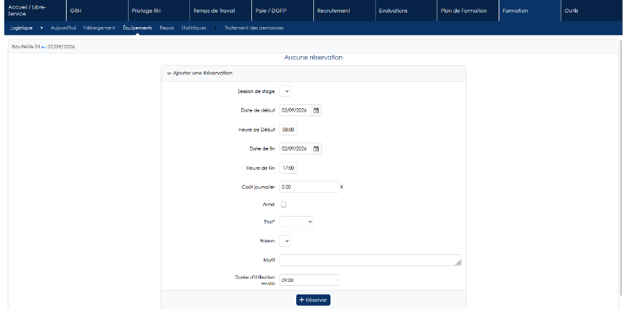
Task: Click the Bouteille 01 breadcrumb link
Action: click(x=26, y=47)
